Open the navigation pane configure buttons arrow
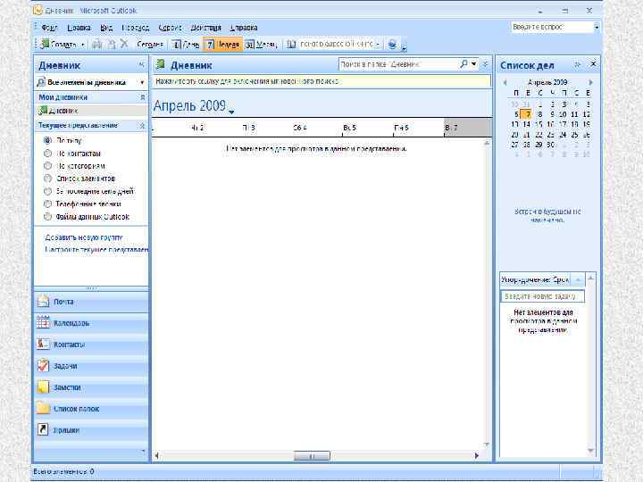Image resolution: width=643 pixels, height=482 pixels. tap(143, 451)
